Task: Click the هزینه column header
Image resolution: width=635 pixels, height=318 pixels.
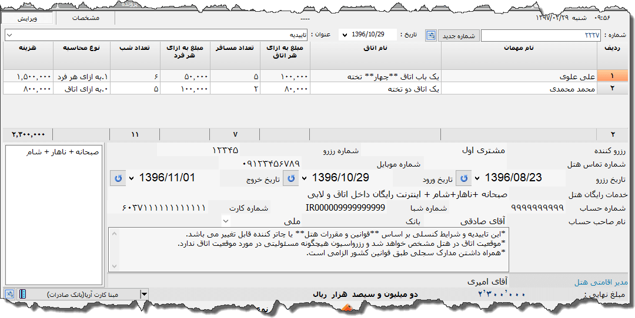Action: click(28, 55)
